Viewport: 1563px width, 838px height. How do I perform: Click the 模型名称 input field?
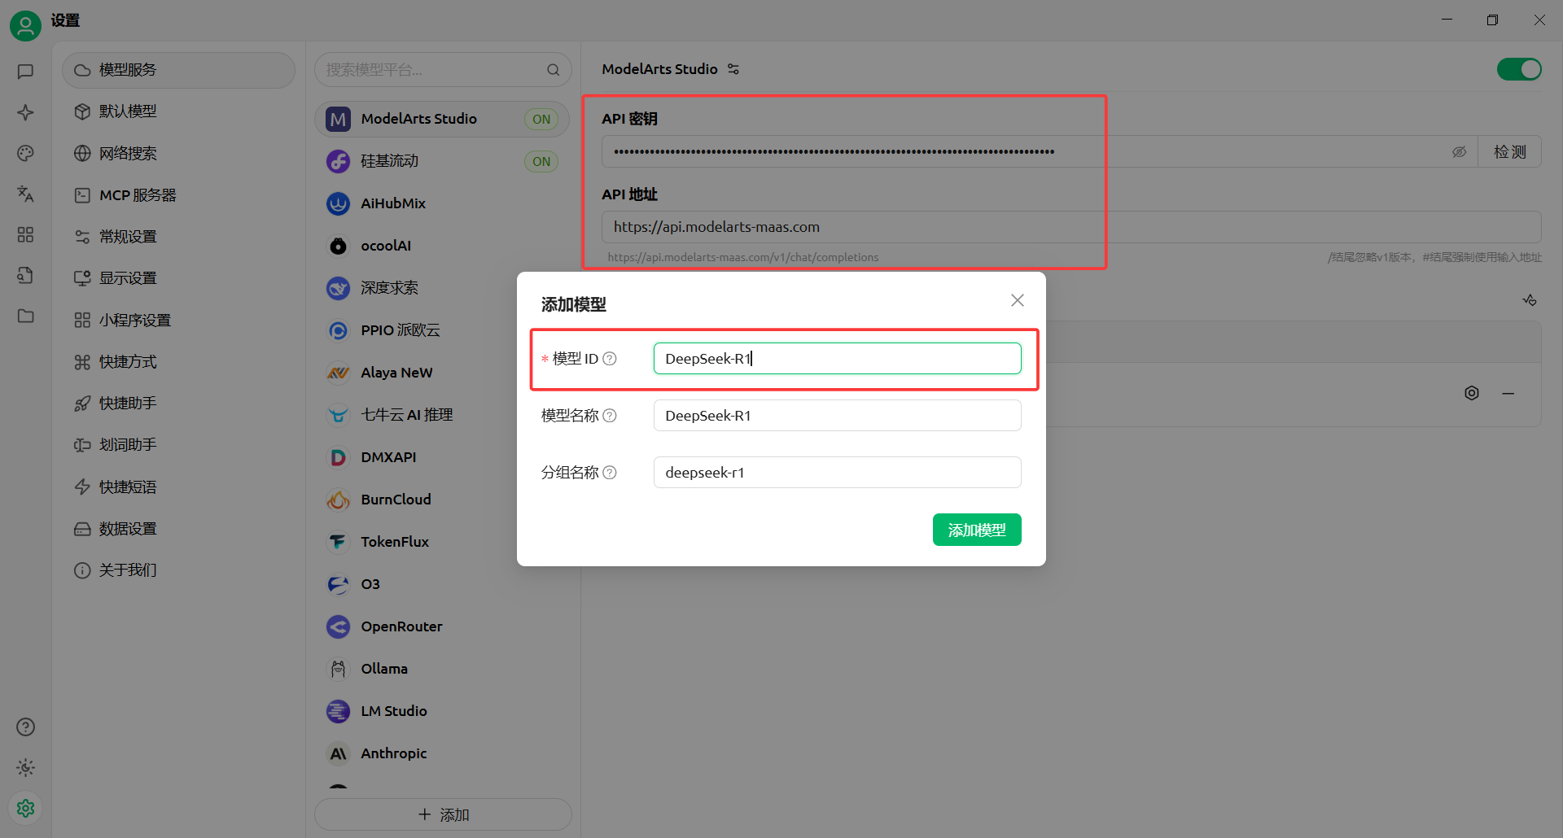837,416
